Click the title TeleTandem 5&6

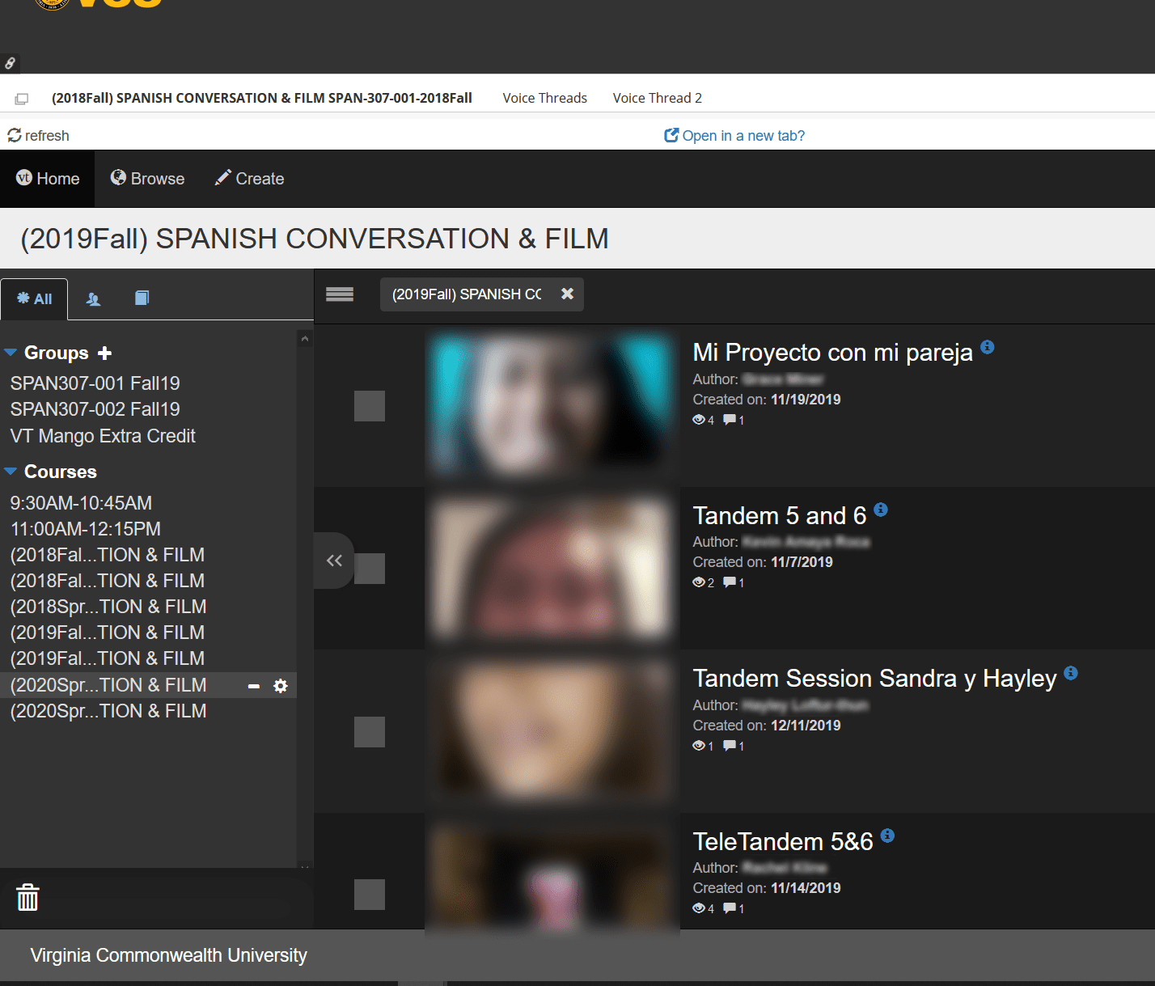[783, 842]
